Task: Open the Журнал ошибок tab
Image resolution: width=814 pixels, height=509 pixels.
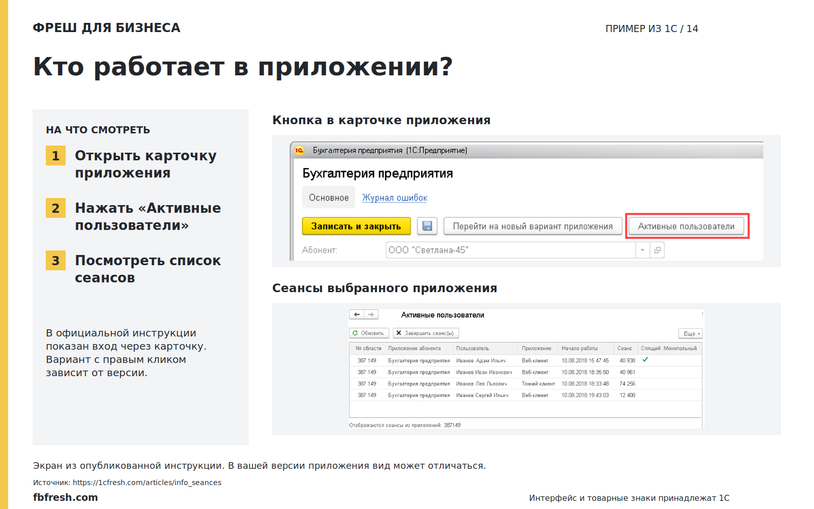Action: [x=395, y=197]
